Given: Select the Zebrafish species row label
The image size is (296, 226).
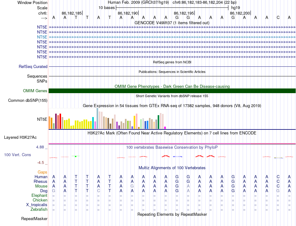Looking at the screenshot, I should point(39,209).
